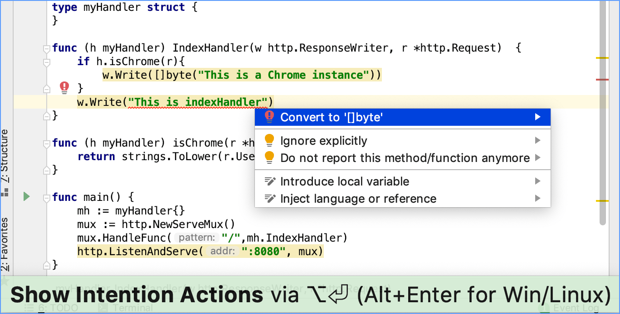Select the Inject language or reference action
The width and height of the screenshot is (620, 314).
click(358, 199)
